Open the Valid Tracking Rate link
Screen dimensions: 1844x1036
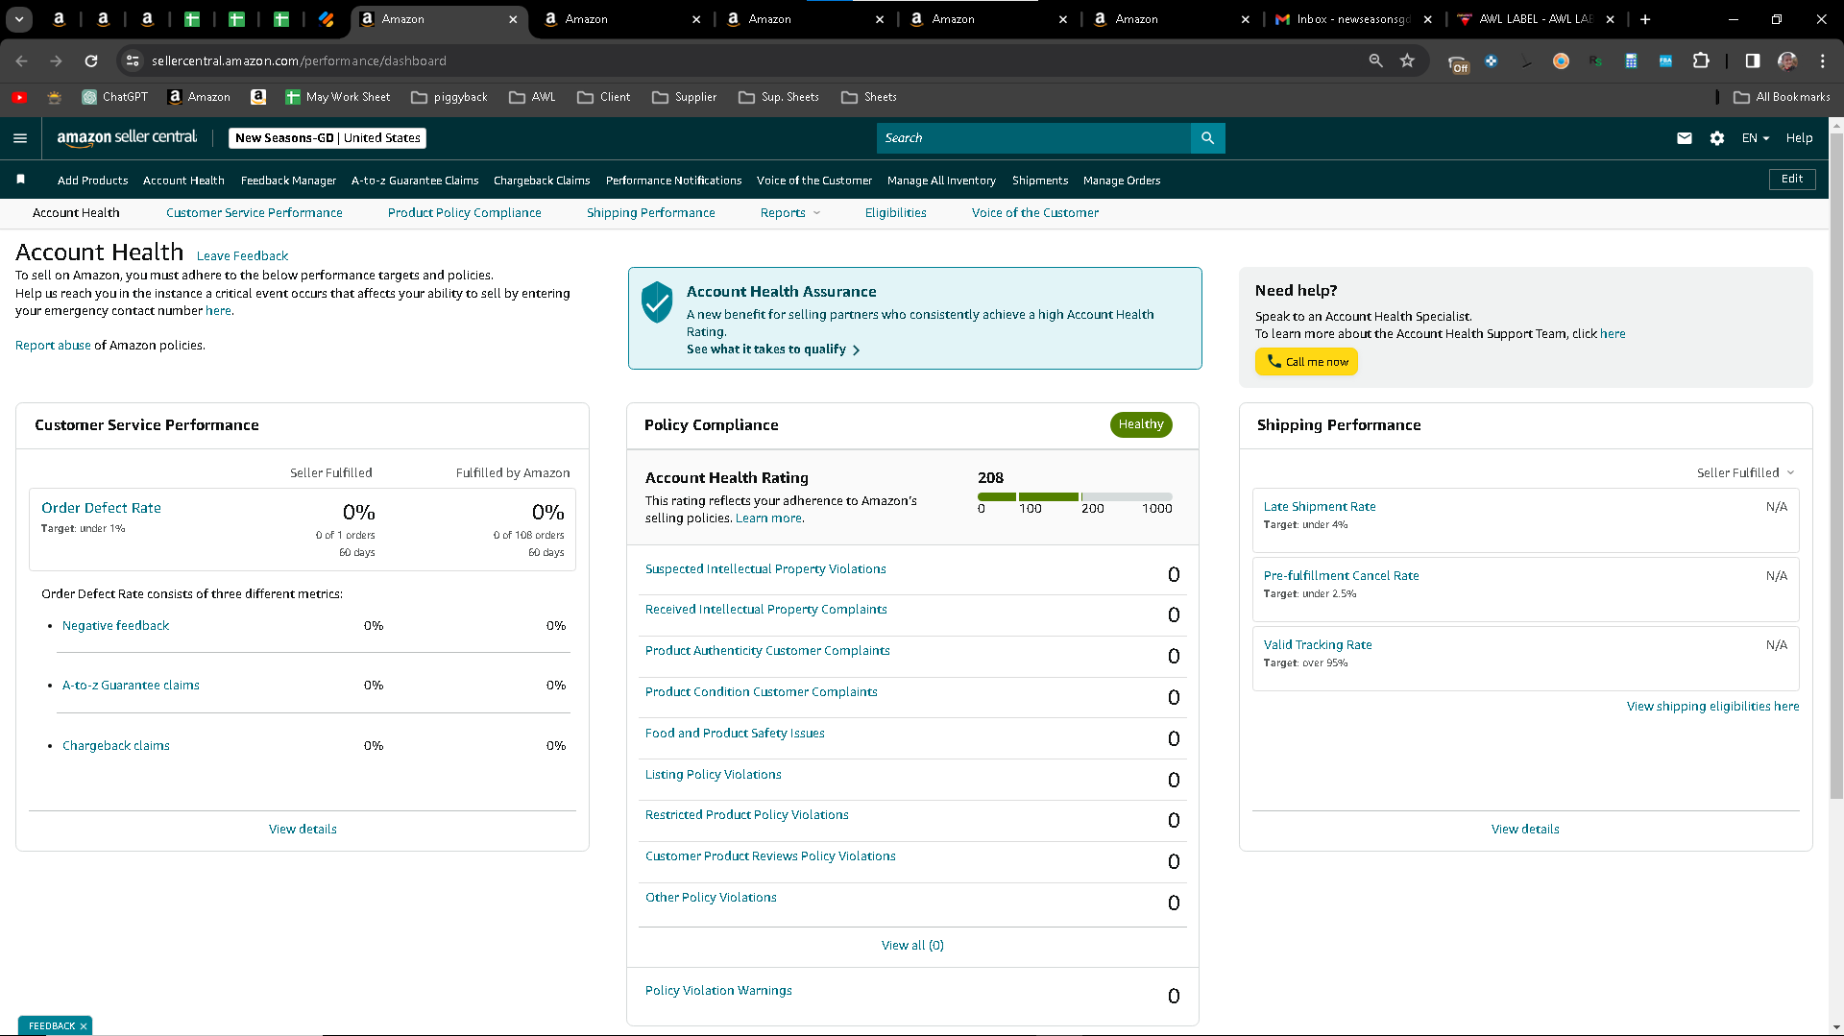[1318, 645]
